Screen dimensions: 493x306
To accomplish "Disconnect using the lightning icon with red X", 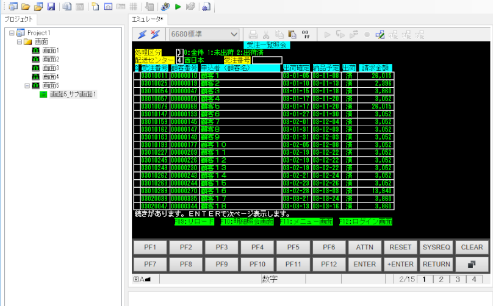I will pos(155,34).
